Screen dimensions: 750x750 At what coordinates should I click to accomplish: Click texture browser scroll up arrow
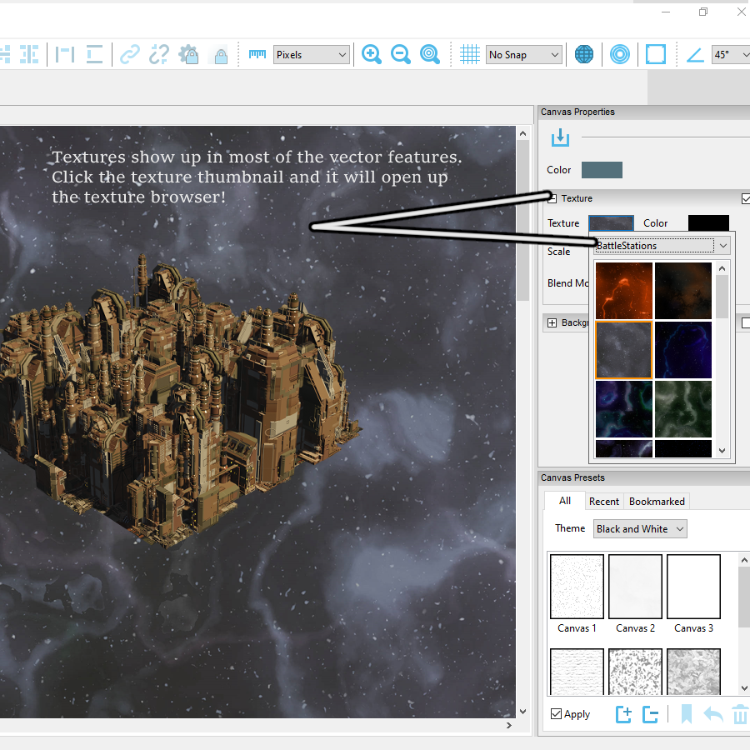pyautogui.click(x=722, y=268)
